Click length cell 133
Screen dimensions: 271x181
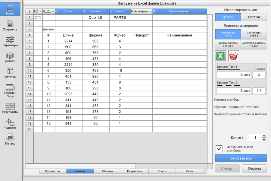coord(69,82)
